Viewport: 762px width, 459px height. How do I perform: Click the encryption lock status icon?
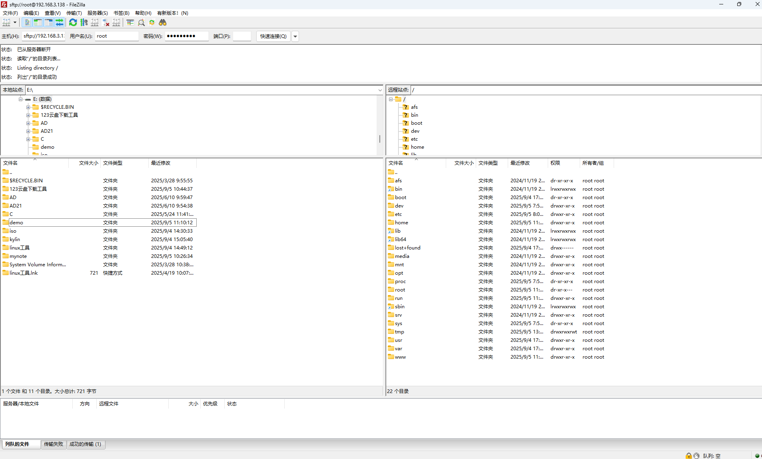coord(688,456)
